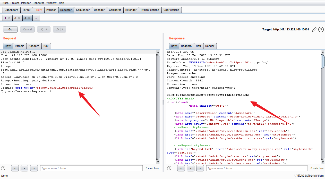Click response search '+' options button
The width and height of the screenshot is (325, 179).
click(191, 168)
